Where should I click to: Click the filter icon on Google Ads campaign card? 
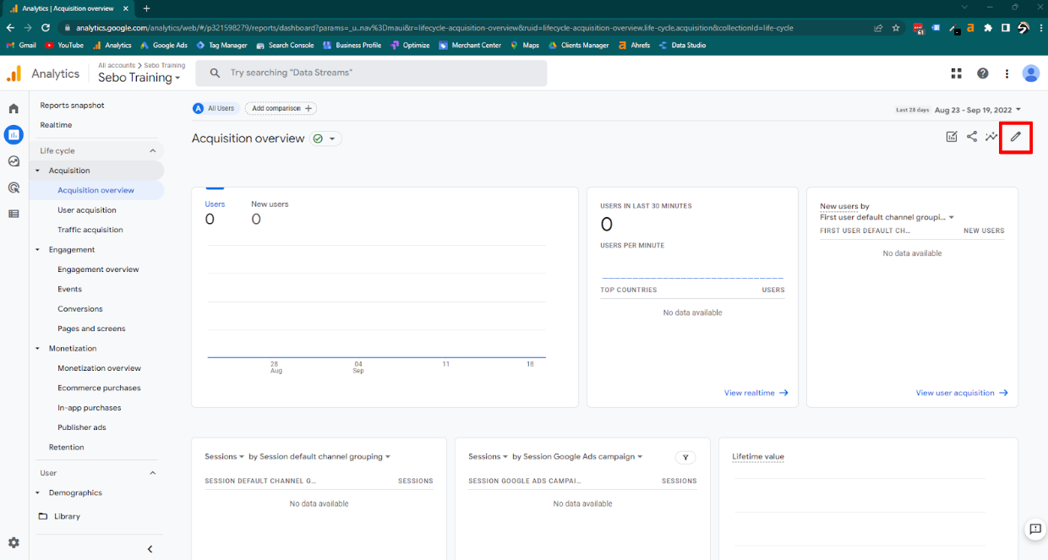click(x=685, y=457)
